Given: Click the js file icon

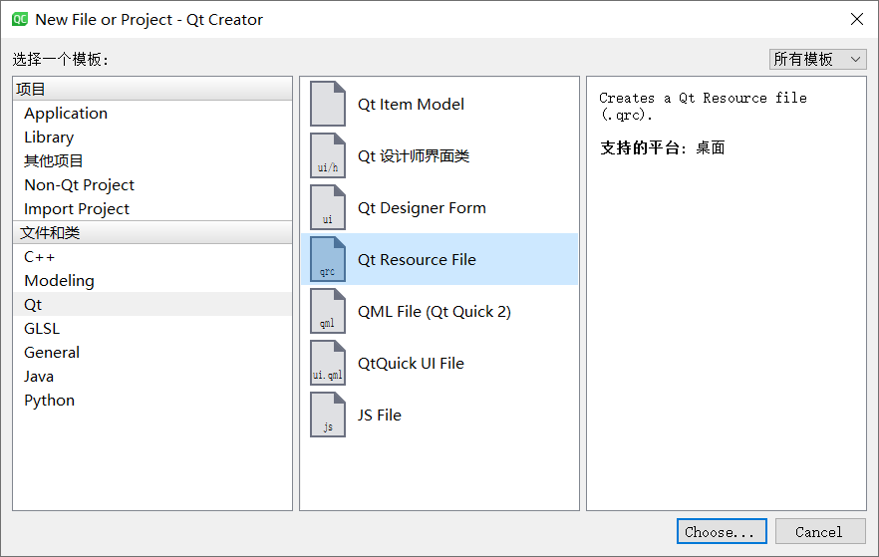Looking at the screenshot, I should (x=327, y=415).
